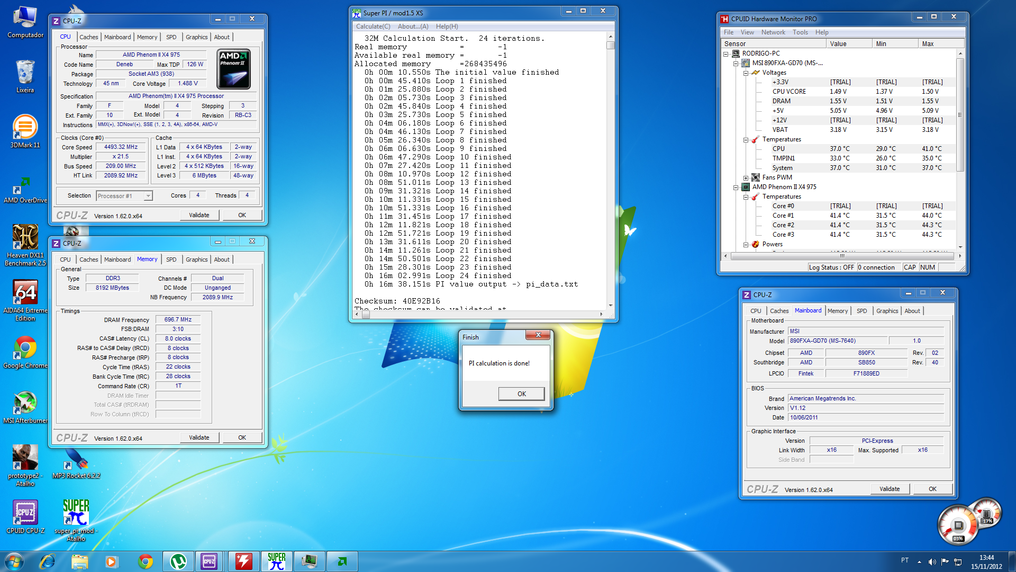Open AMD OverDrive desktop shortcut
This screenshot has height=572, width=1016.
tap(25, 190)
